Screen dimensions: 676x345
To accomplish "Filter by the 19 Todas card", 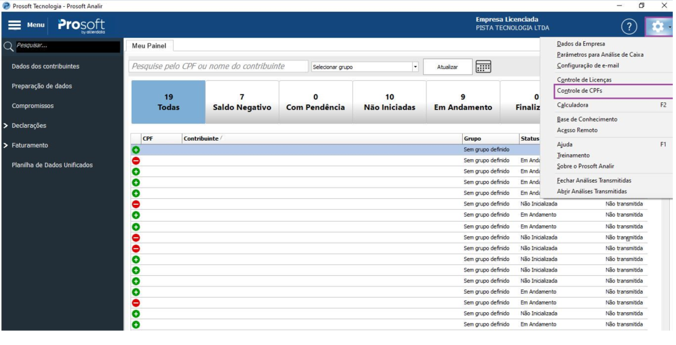I will (168, 102).
